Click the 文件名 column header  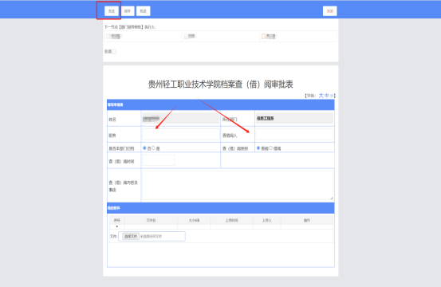pos(151,220)
